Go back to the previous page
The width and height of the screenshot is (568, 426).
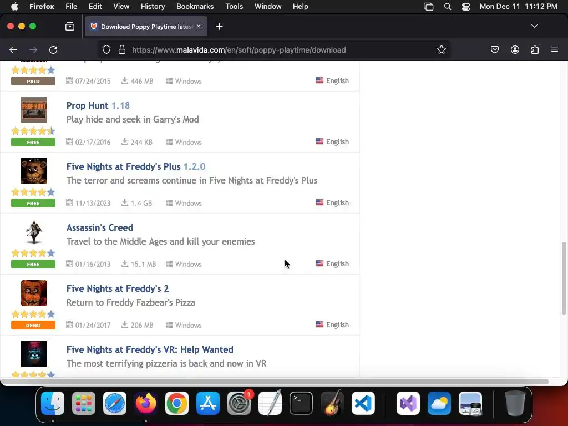click(13, 49)
